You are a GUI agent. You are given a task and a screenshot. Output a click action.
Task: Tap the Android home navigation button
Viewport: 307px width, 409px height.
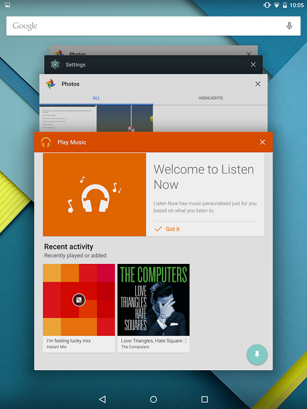(153, 399)
